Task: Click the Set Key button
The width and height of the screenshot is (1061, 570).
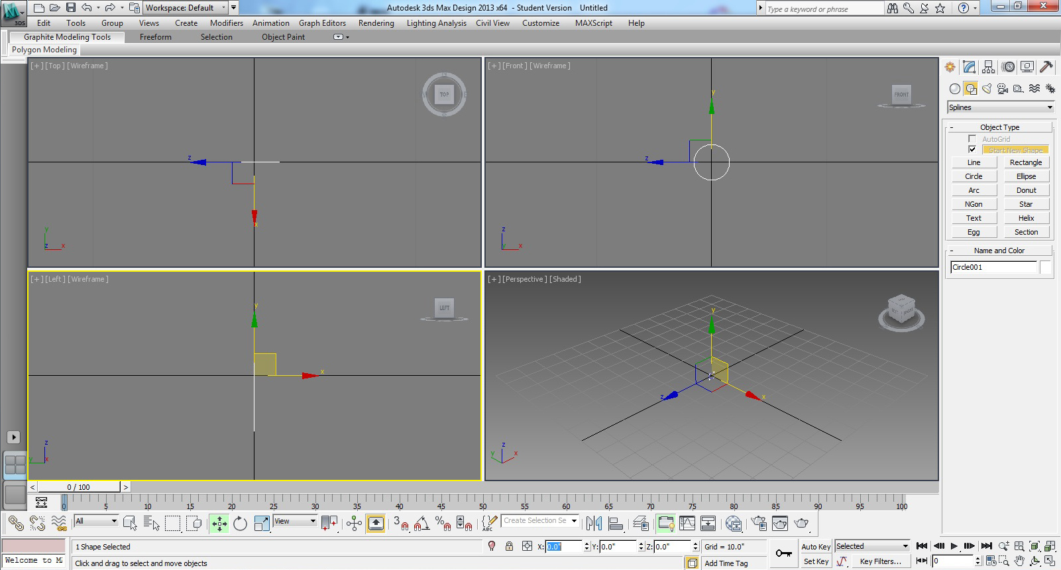Action: tap(816, 561)
